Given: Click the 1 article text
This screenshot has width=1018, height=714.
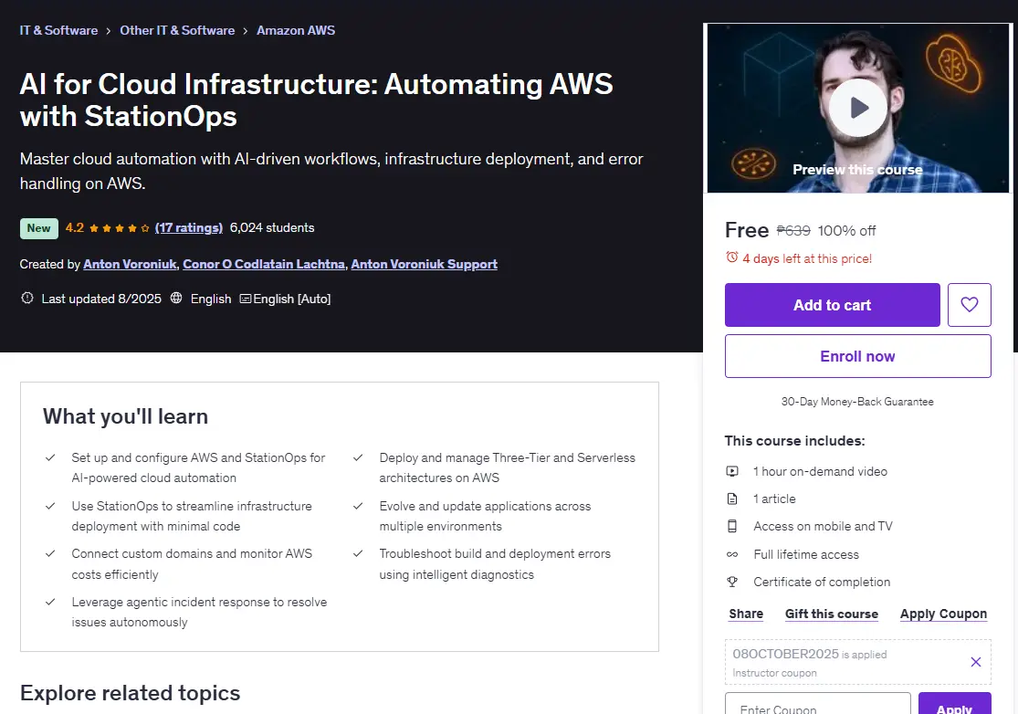Looking at the screenshot, I should tap(774, 499).
